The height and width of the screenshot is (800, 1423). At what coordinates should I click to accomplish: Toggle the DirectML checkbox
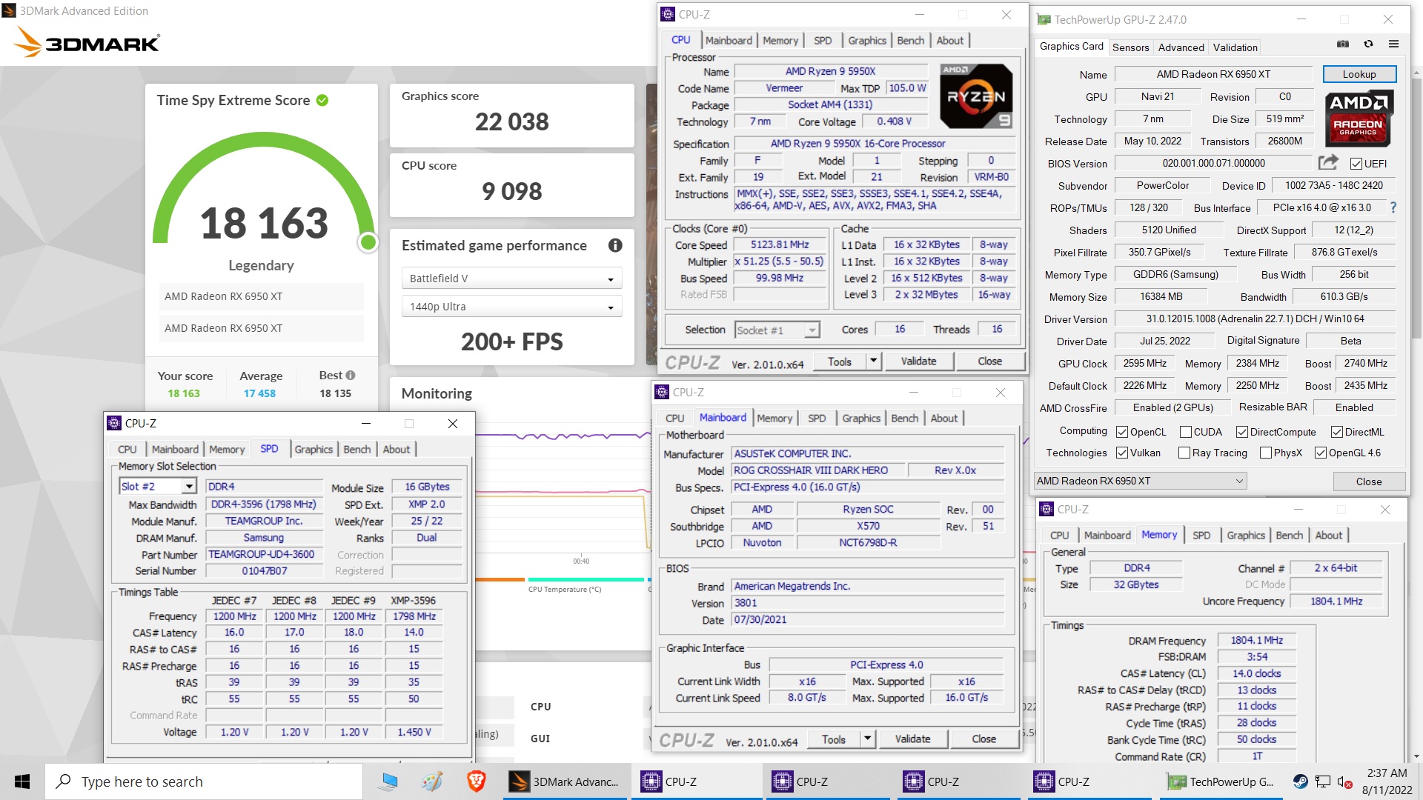(x=1337, y=432)
